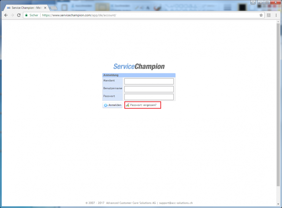Click the Anmelden login button
Image resolution: width=282 pixels, height=208 pixels.
(x=112, y=105)
